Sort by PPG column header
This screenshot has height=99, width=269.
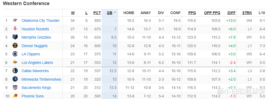click(x=192, y=13)
